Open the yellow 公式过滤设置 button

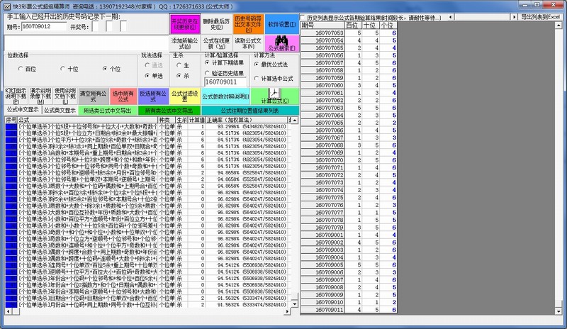(183, 96)
